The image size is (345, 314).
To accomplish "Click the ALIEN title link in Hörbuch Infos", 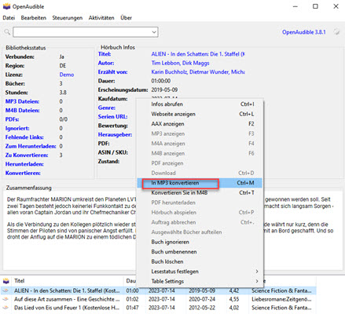I will 198,54.
